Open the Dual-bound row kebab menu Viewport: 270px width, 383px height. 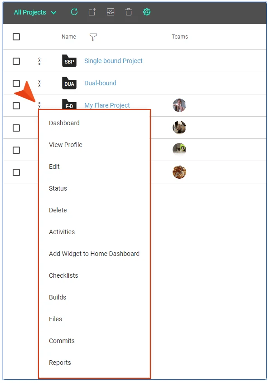coord(39,83)
